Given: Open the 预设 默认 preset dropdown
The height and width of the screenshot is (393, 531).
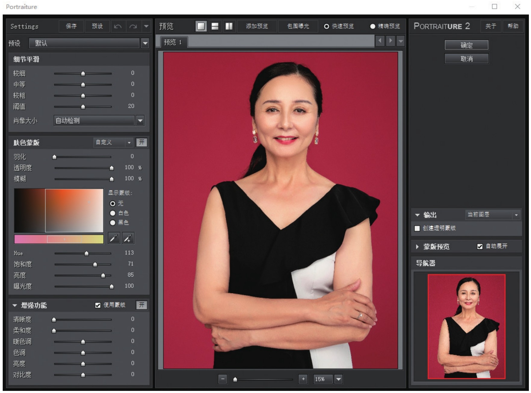Looking at the screenshot, I should click(x=145, y=43).
